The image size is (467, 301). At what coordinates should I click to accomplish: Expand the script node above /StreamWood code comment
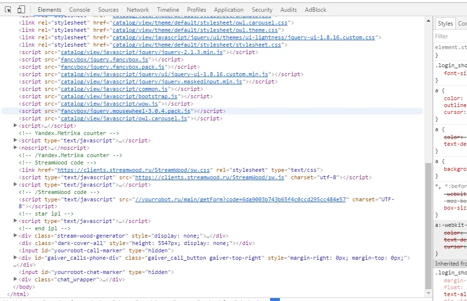click(x=15, y=185)
